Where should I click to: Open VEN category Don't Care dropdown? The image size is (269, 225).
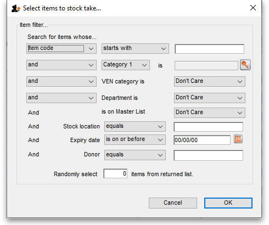(x=210, y=81)
